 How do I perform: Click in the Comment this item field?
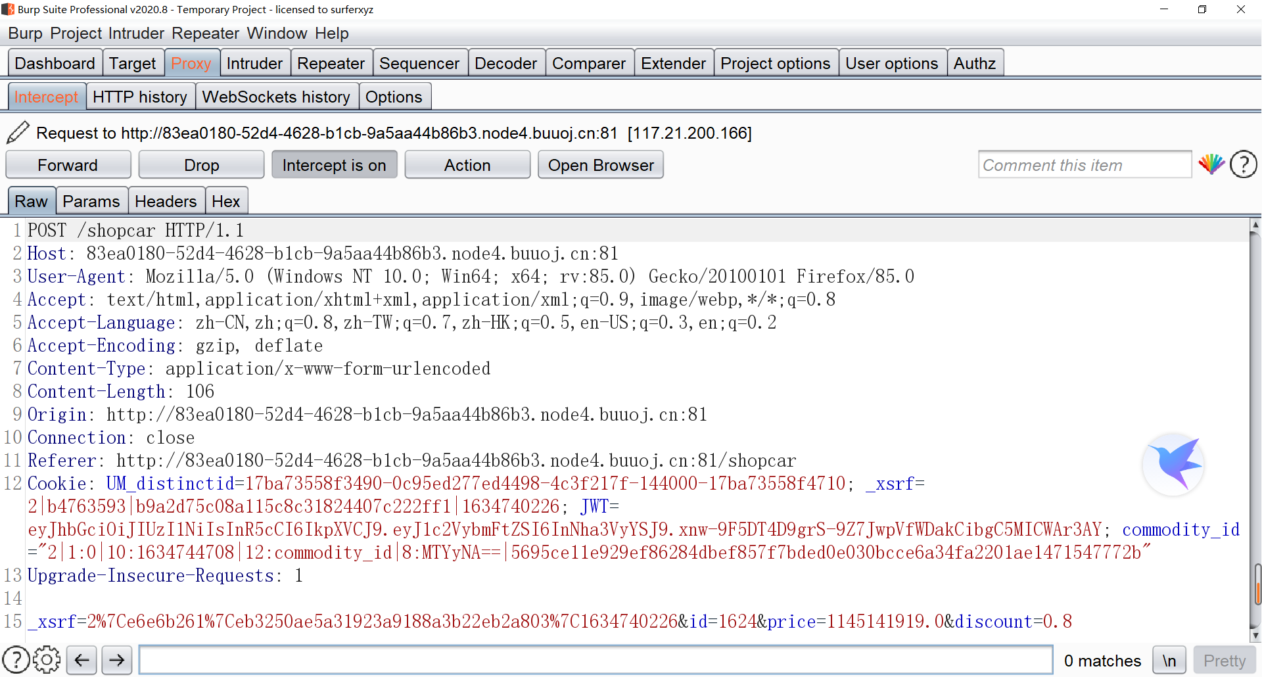click(1085, 164)
